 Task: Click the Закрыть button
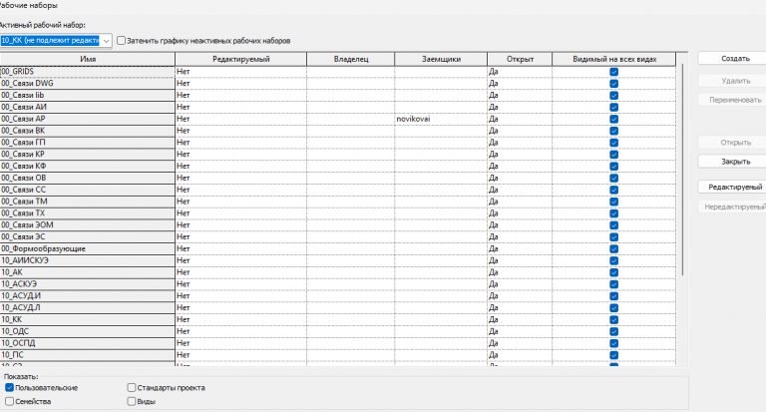[x=735, y=162]
